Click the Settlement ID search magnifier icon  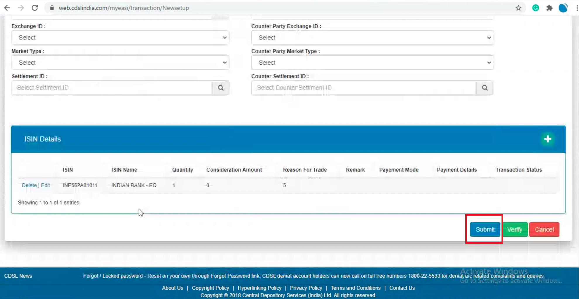[x=221, y=88]
